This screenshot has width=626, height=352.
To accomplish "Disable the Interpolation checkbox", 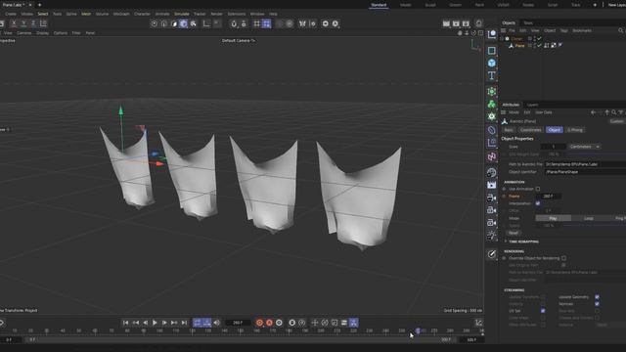I will tap(538, 203).
